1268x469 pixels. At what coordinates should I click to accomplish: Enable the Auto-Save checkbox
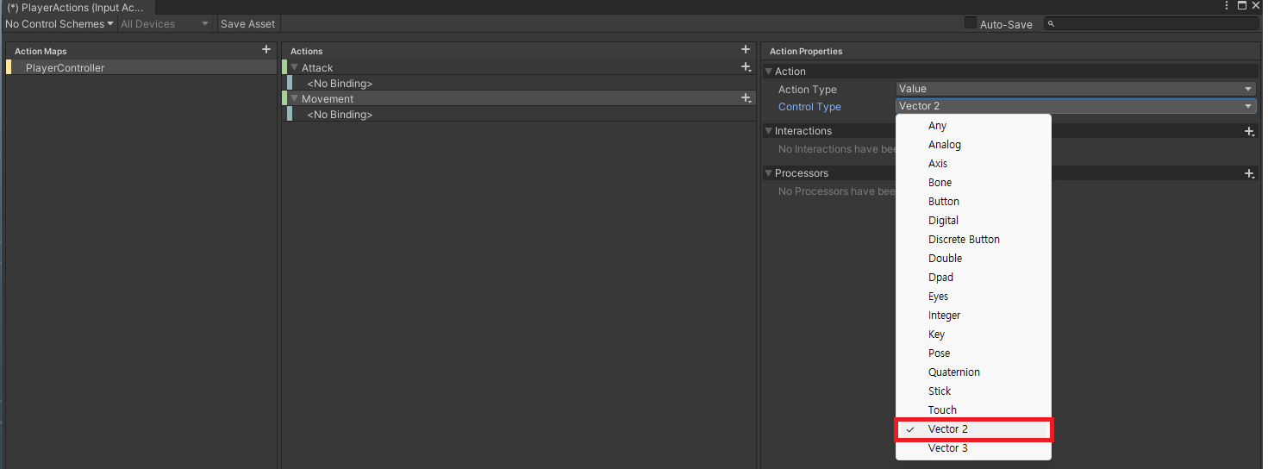tap(971, 23)
